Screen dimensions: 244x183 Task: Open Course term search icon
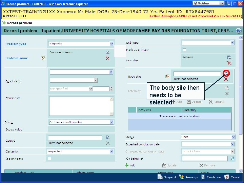[x=107, y=137]
